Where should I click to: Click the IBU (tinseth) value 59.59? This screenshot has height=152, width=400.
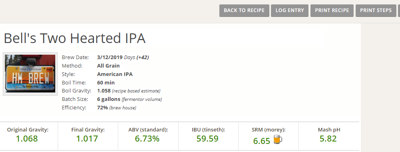coord(208,139)
